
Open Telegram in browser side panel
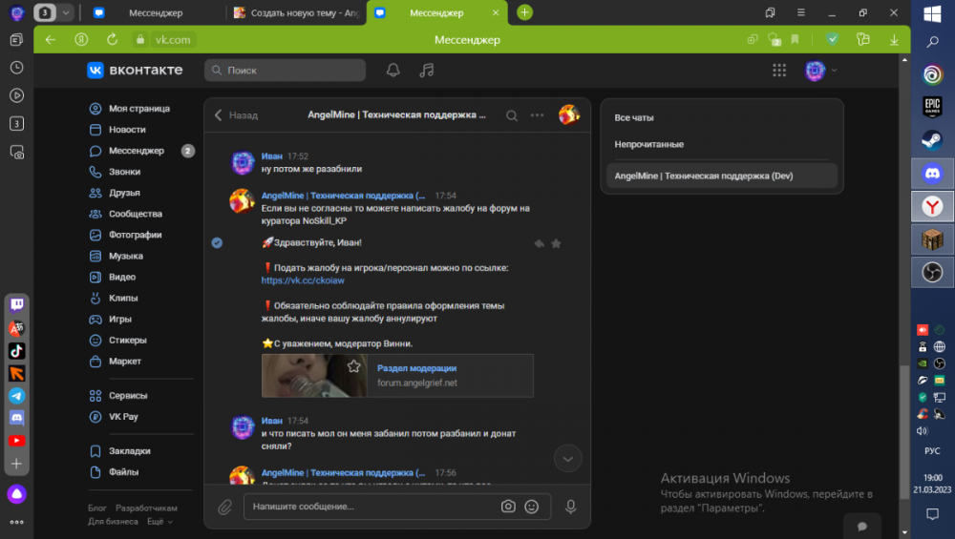(x=17, y=396)
